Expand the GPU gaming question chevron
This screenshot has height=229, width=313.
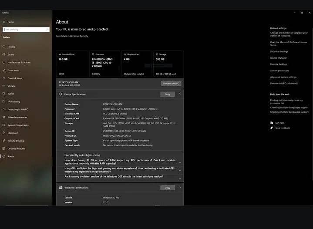pyautogui.click(x=180, y=171)
